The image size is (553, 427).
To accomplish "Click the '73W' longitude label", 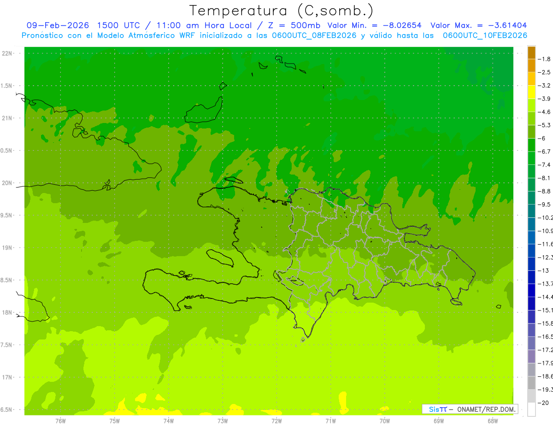I will click(x=223, y=420).
